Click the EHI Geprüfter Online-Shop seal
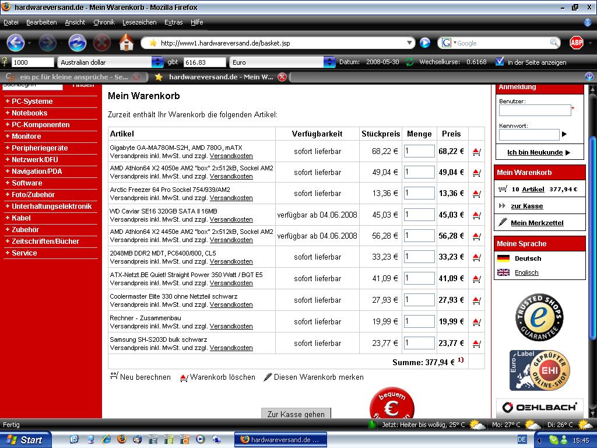The width and height of the screenshot is (597, 448). click(539, 370)
